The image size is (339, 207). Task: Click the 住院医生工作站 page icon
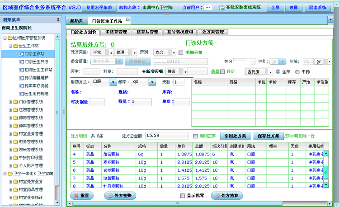point(21,70)
